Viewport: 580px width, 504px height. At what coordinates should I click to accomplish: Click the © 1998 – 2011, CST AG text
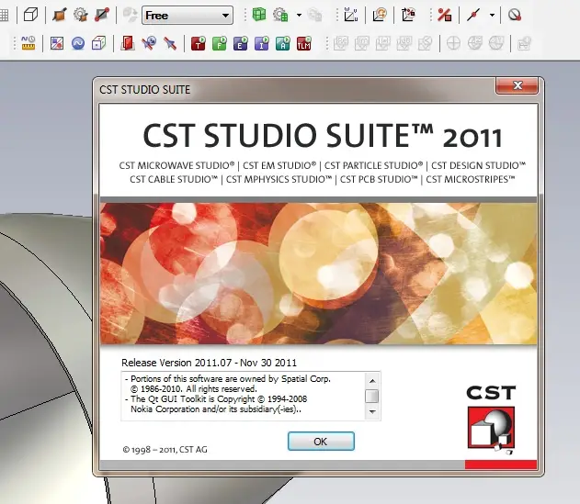165,450
